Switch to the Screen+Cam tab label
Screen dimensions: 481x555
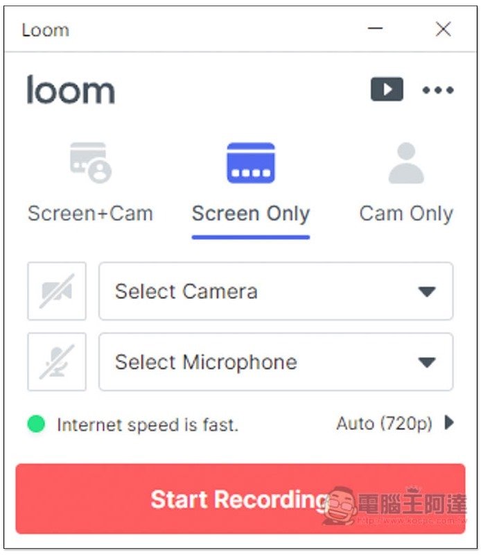[x=91, y=214]
